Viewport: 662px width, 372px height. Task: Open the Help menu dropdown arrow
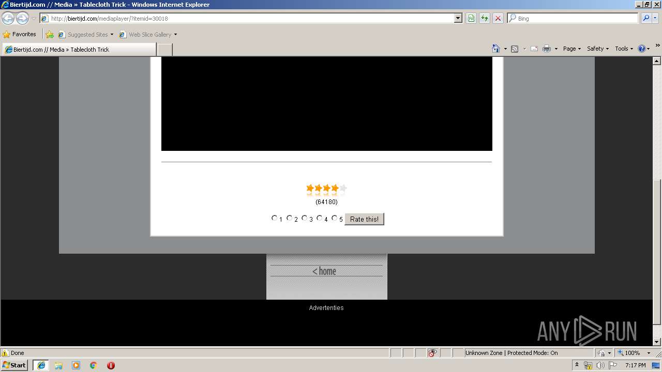tap(649, 49)
